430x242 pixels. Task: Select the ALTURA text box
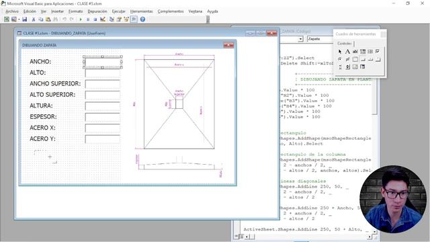[x=103, y=106]
